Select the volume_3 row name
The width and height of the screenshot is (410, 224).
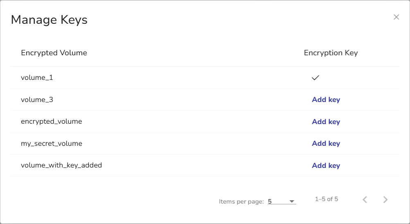click(37, 100)
